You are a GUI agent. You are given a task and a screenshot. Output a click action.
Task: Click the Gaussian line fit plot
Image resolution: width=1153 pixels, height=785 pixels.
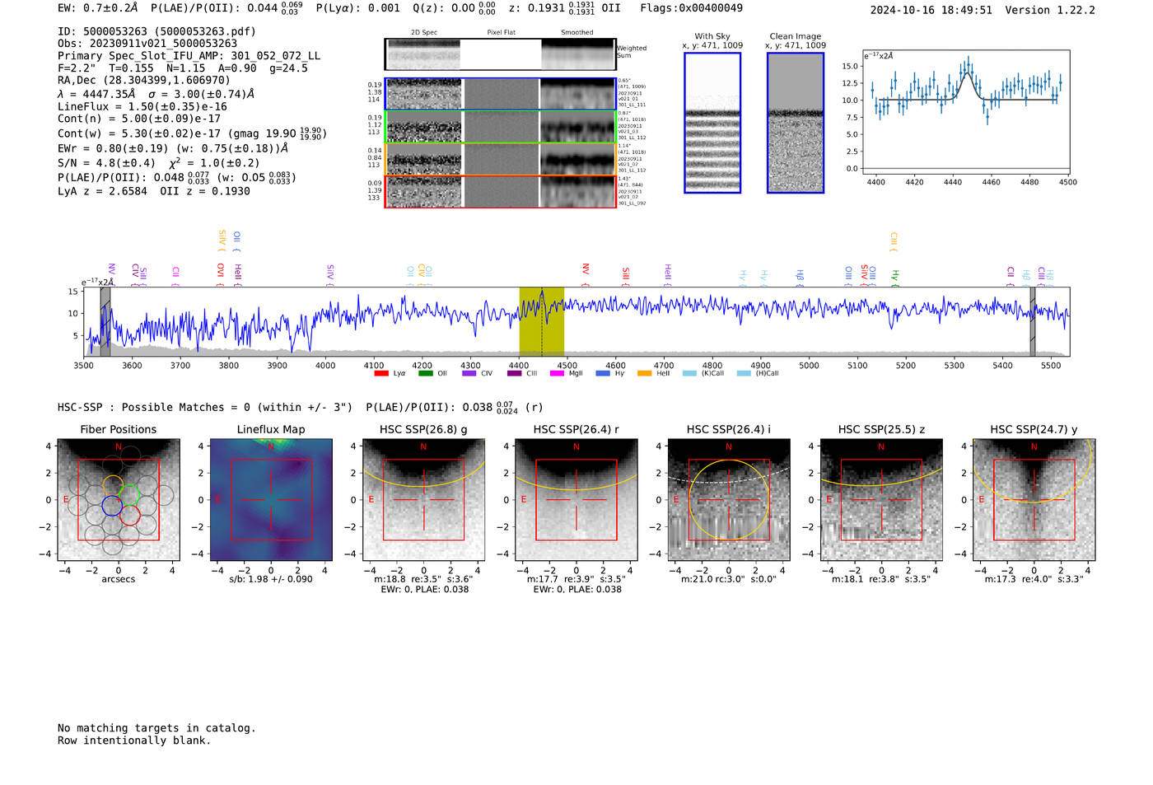coord(966,113)
